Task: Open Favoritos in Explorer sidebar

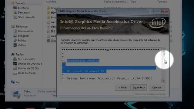Action: [x=21, y=3]
